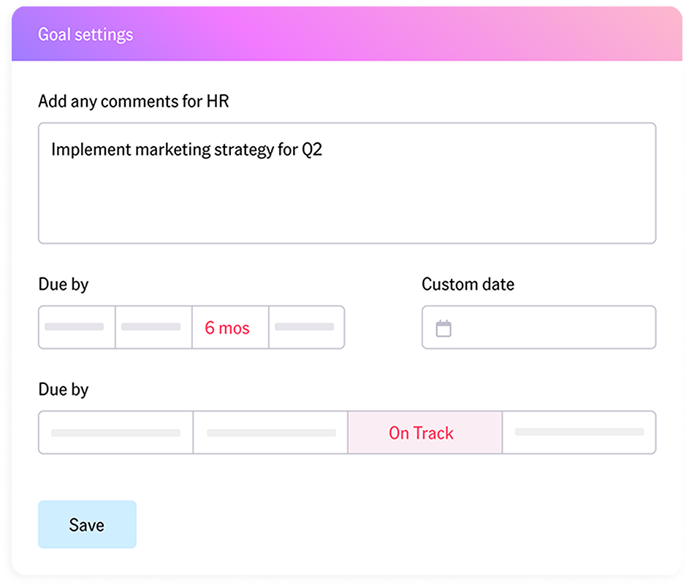Choose the blank segment right after "6 mos"

[306, 328]
